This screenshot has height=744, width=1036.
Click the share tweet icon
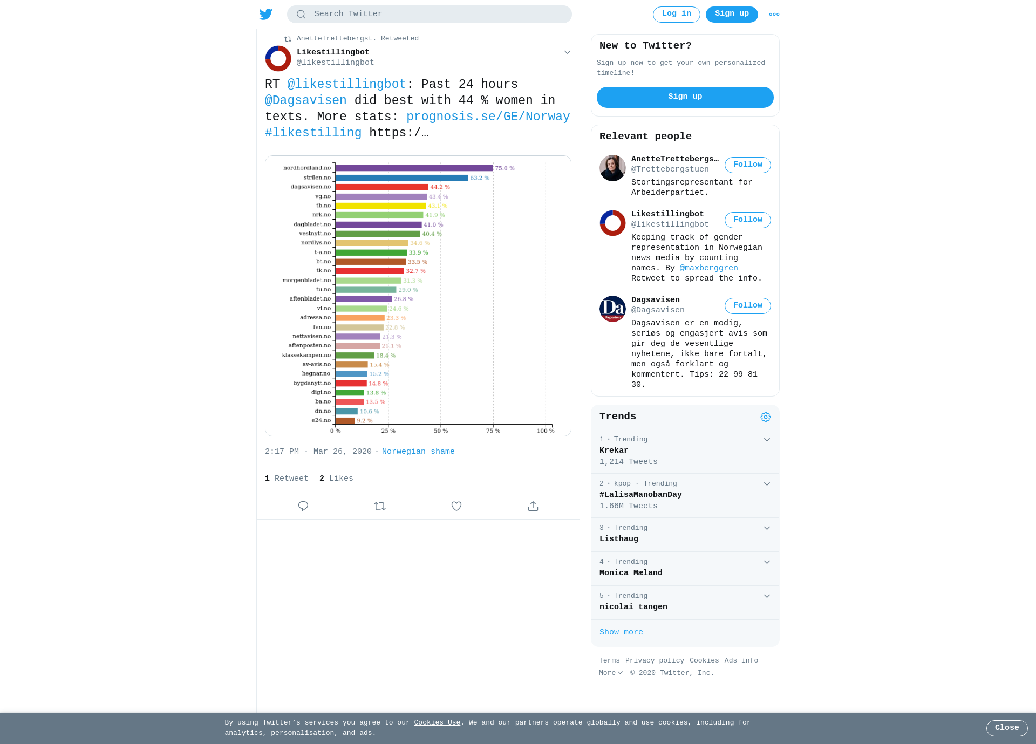[533, 506]
